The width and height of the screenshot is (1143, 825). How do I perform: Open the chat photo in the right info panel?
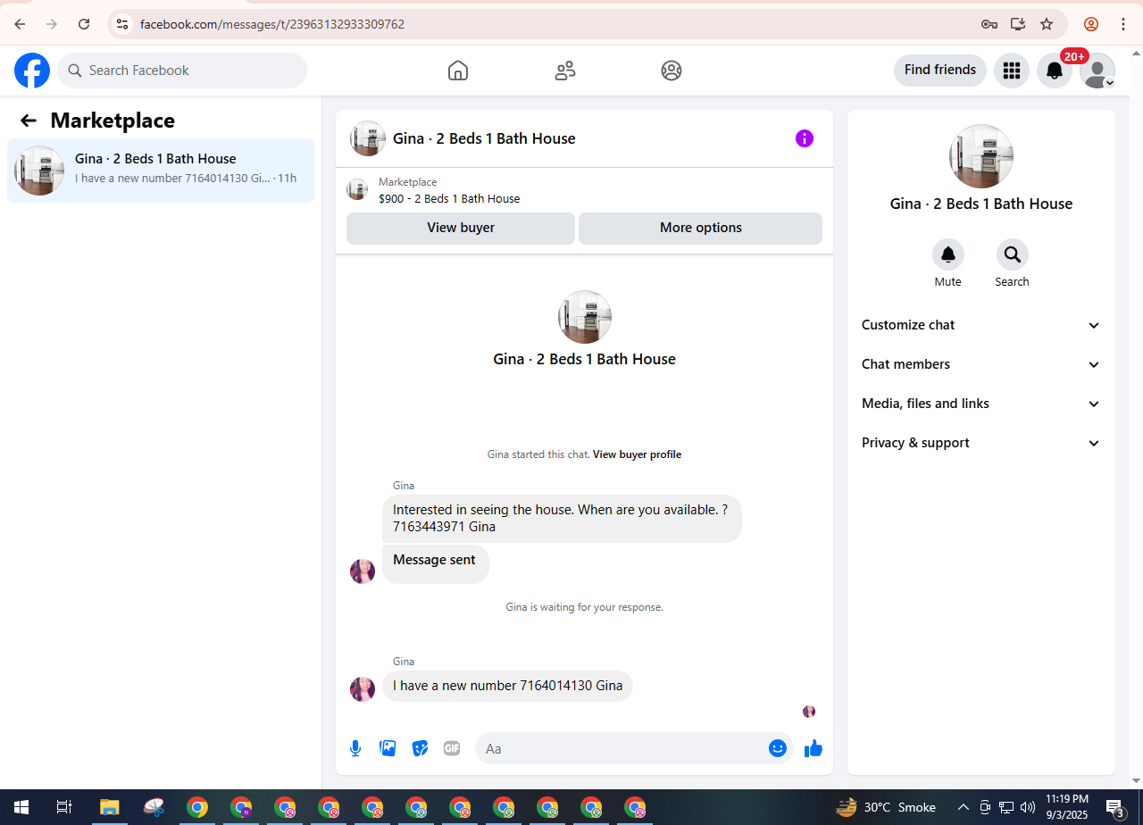tap(981, 156)
